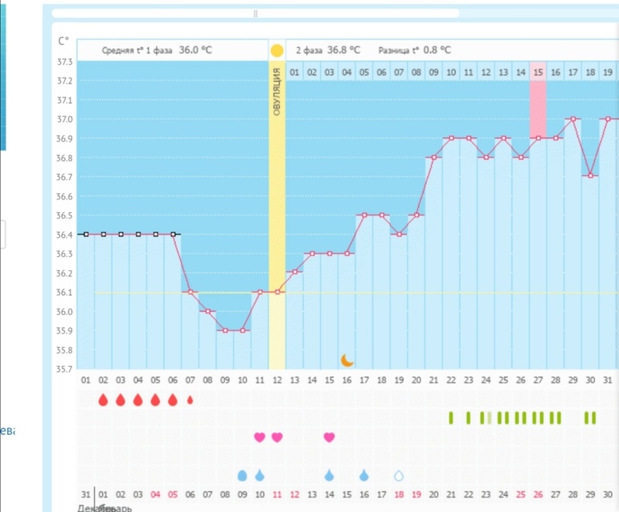Click the pale green bar under cycle day 24

pos(490,417)
